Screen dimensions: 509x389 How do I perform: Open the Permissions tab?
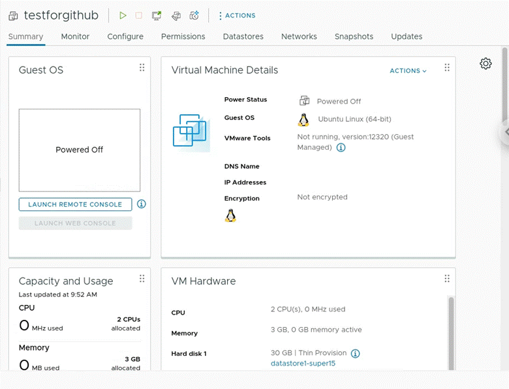183,36
